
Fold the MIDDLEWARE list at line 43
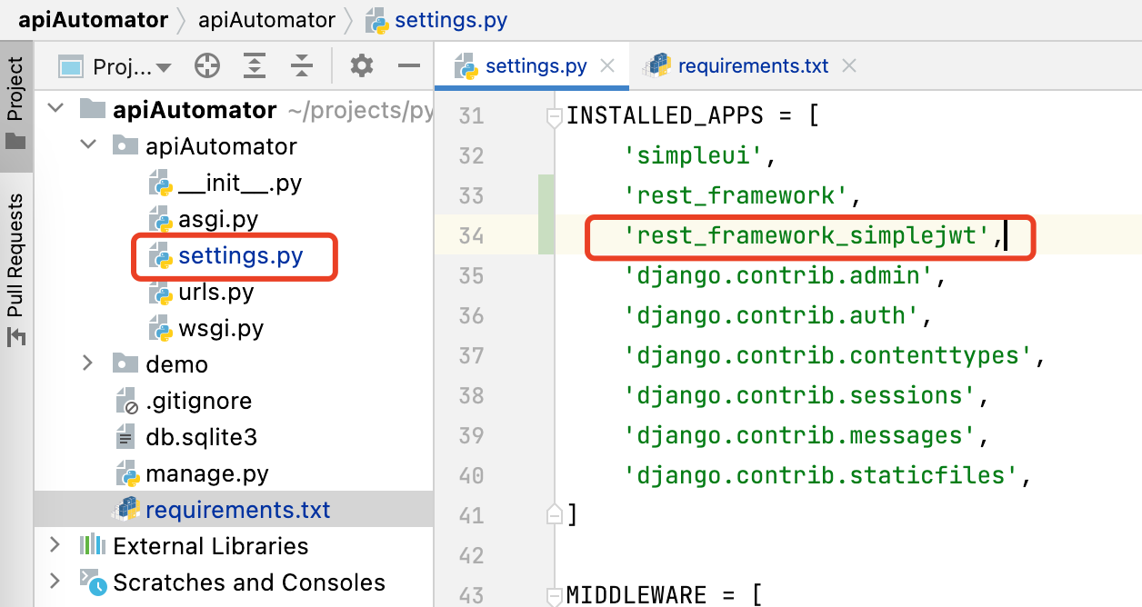554,595
